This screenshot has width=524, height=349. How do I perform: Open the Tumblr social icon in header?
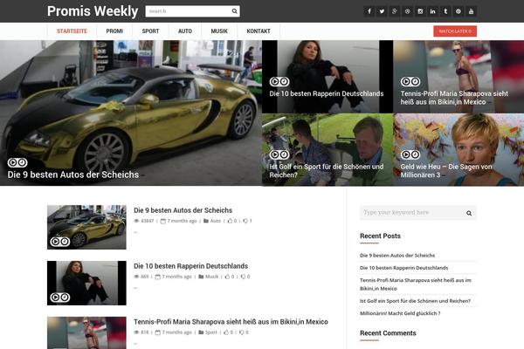[445, 11]
